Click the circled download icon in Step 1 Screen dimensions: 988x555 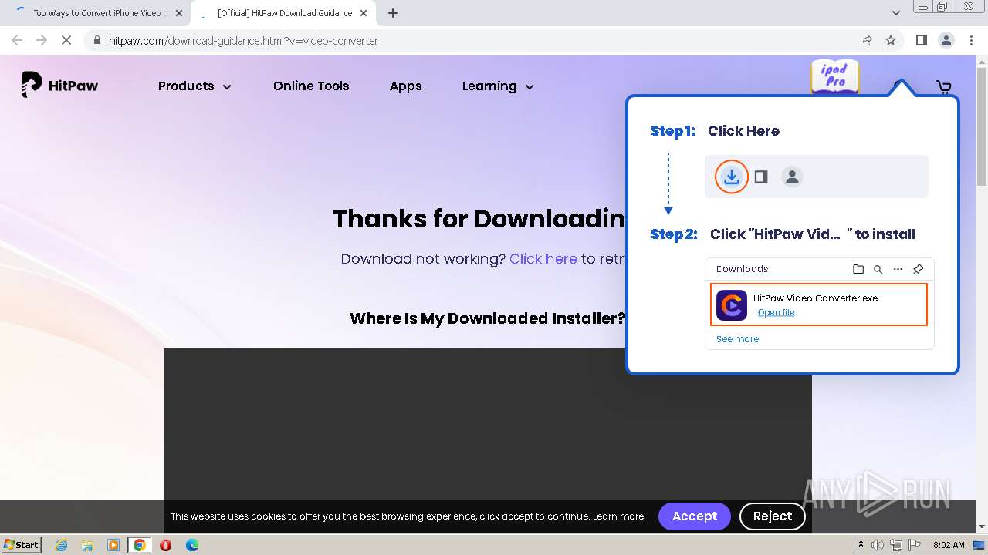(x=731, y=177)
